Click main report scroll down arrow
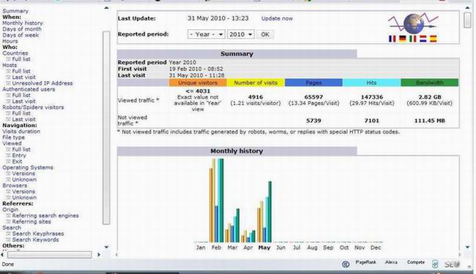This screenshot has height=274, width=476. click(468, 248)
